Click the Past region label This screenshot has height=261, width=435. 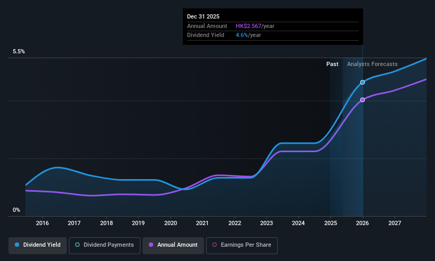coord(332,64)
